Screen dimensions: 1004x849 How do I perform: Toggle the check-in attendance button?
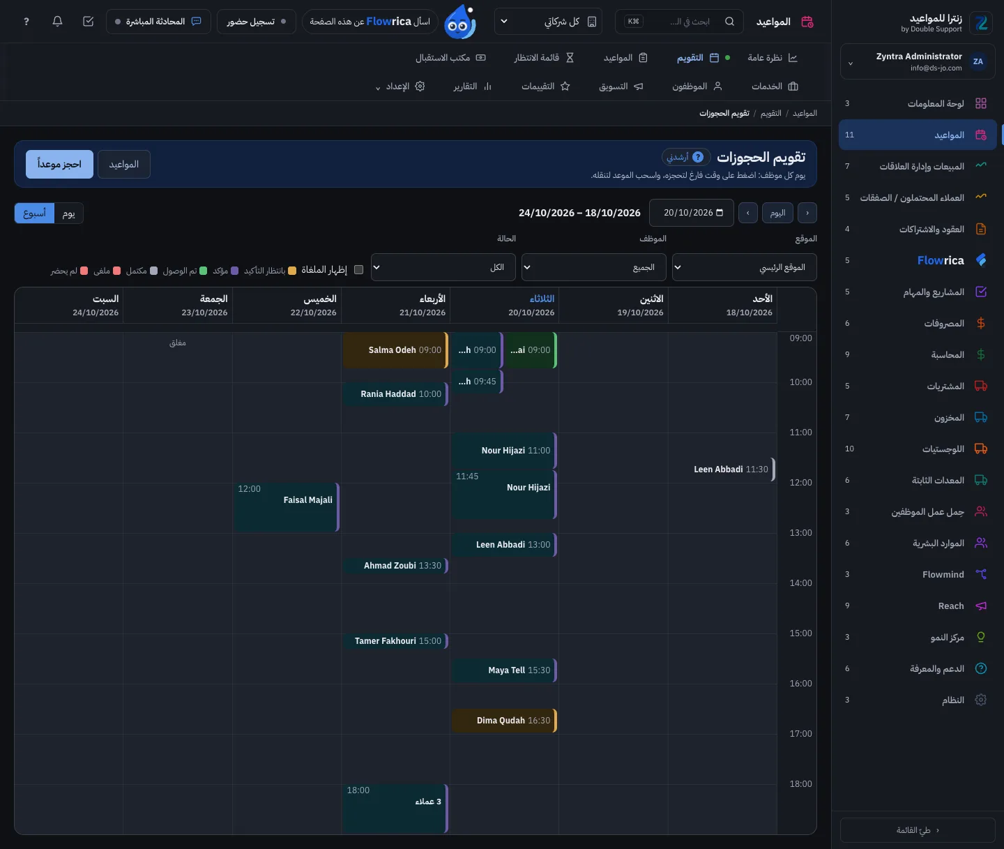pos(257,22)
